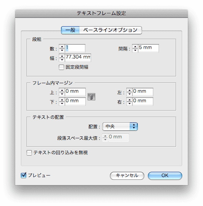Decrease 左 left margin with stepper down arrow
Screen dimensions: 203x206
[x=129, y=93]
